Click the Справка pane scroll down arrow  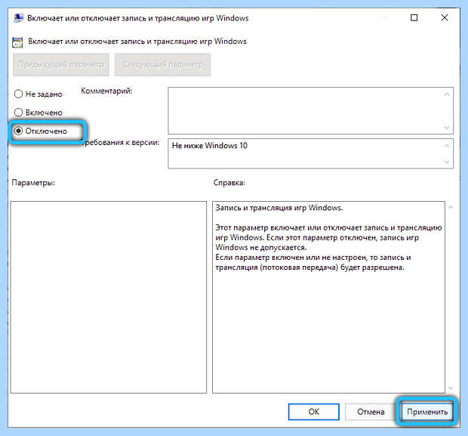tap(451, 388)
